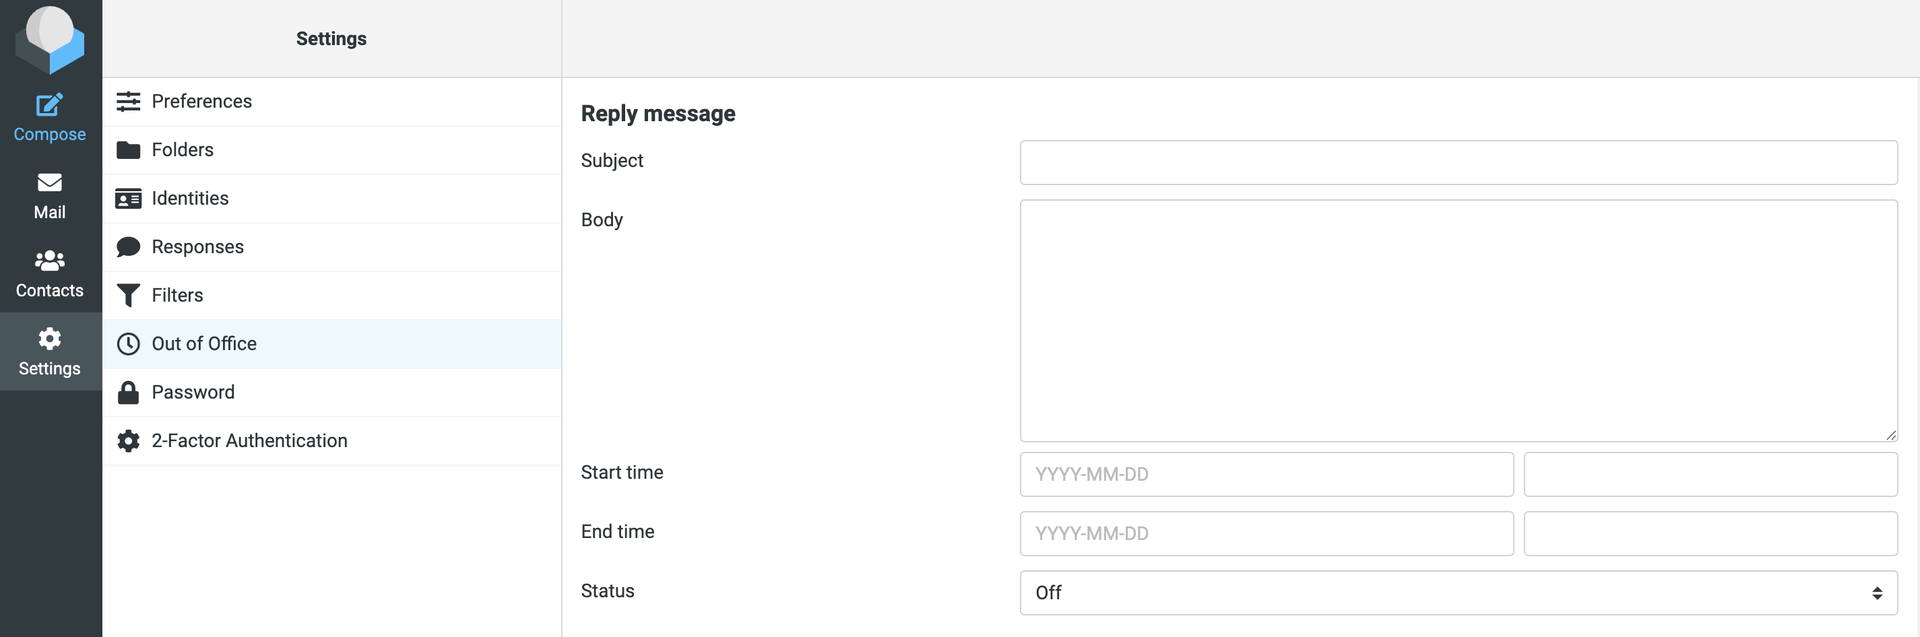Image resolution: width=1920 pixels, height=637 pixels.
Task: Click the Settings gear icon
Action: (x=49, y=338)
